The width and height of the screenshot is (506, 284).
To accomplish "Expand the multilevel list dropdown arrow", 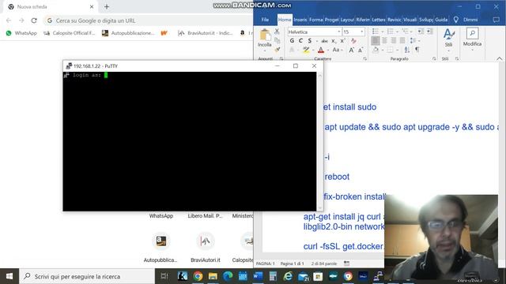I will click(x=411, y=32).
